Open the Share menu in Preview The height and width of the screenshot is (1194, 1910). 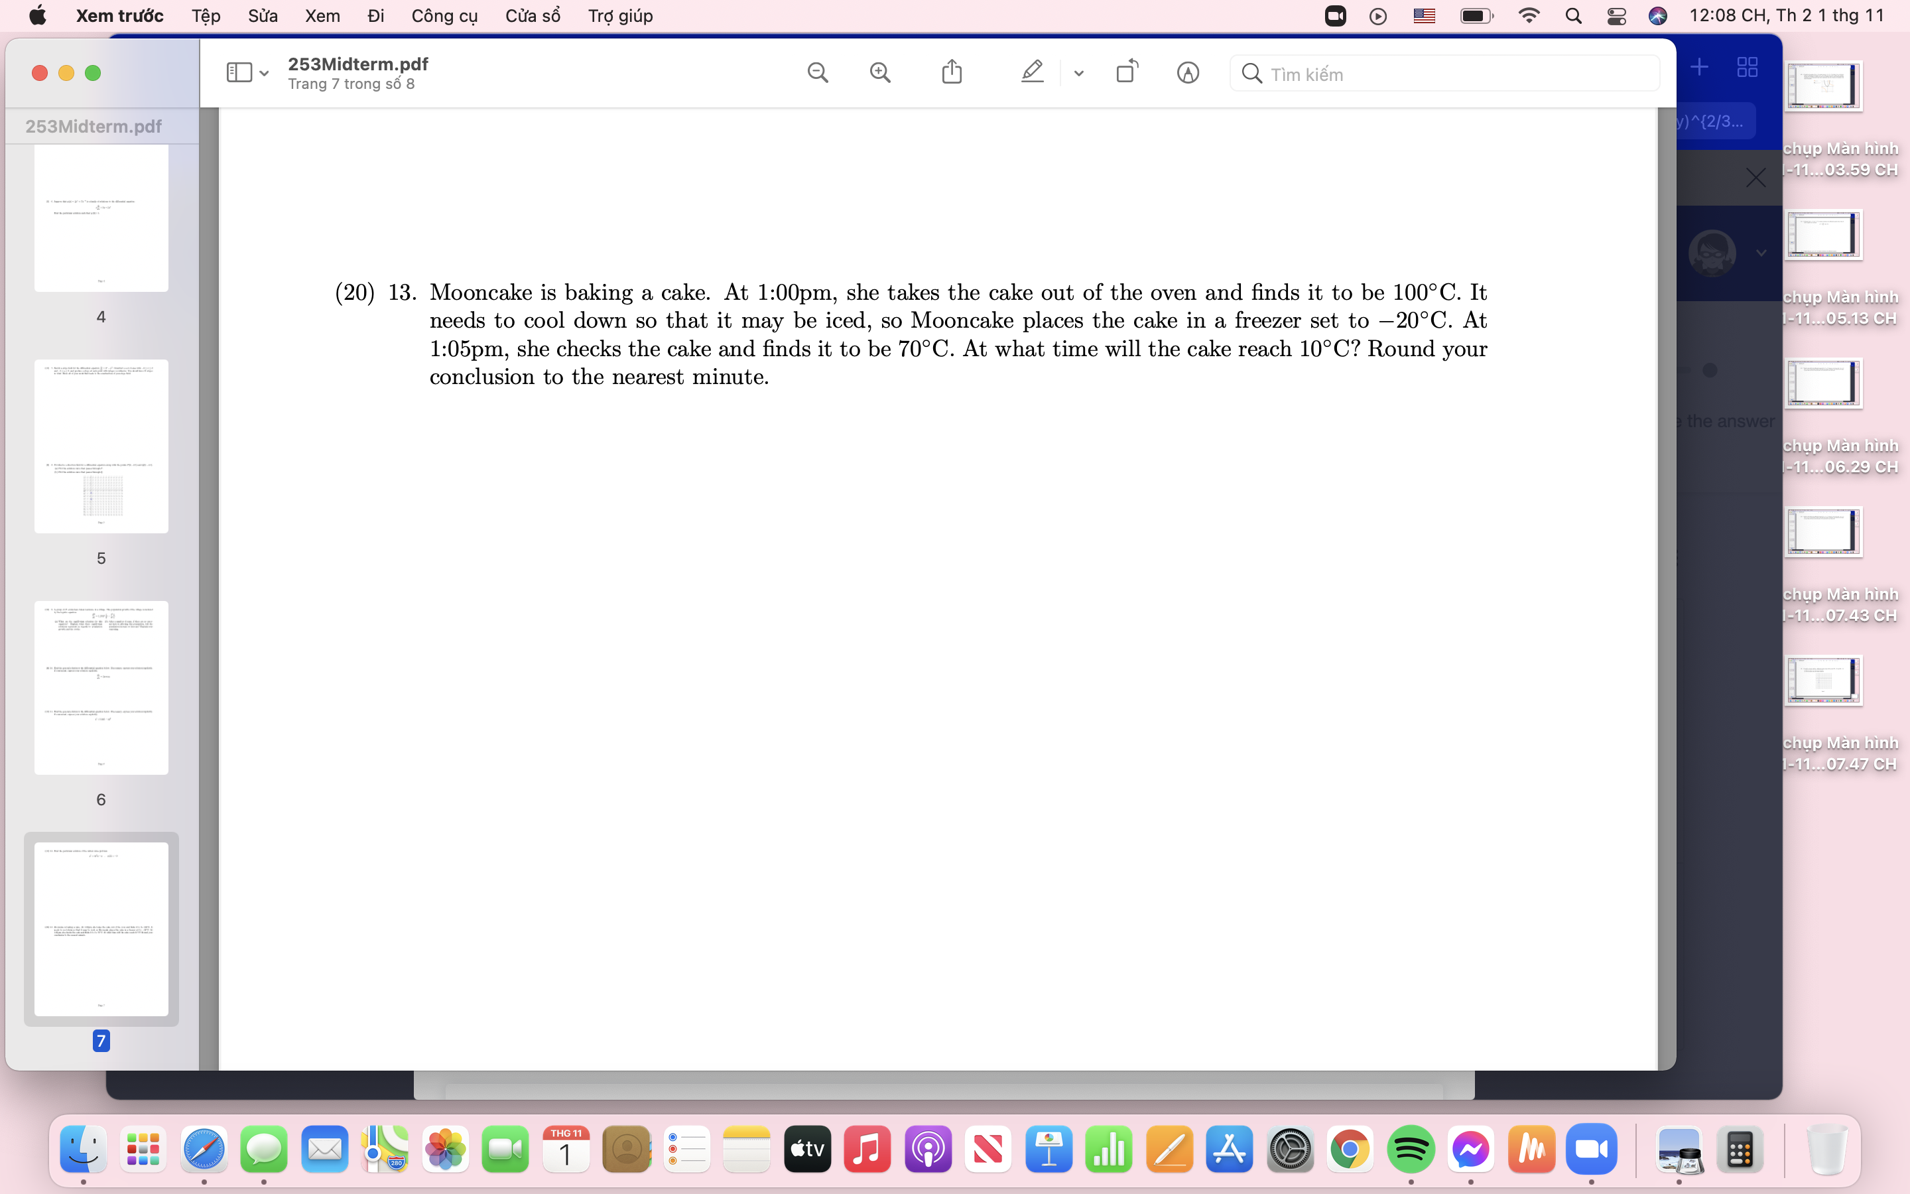(x=951, y=72)
